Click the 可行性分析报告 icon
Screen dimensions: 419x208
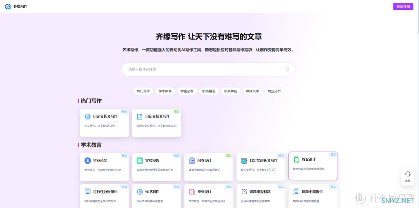88,192
